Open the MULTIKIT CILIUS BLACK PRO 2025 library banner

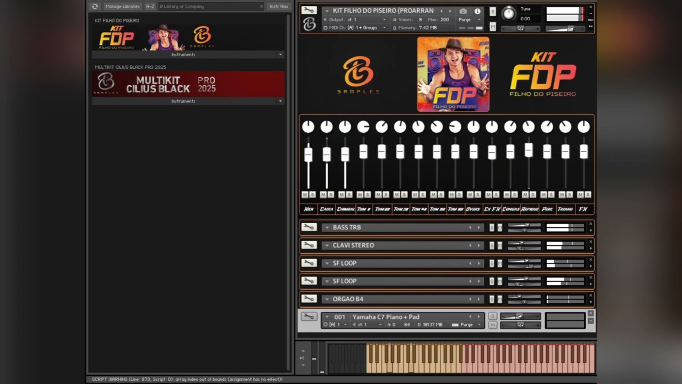(x=188, y=84)
